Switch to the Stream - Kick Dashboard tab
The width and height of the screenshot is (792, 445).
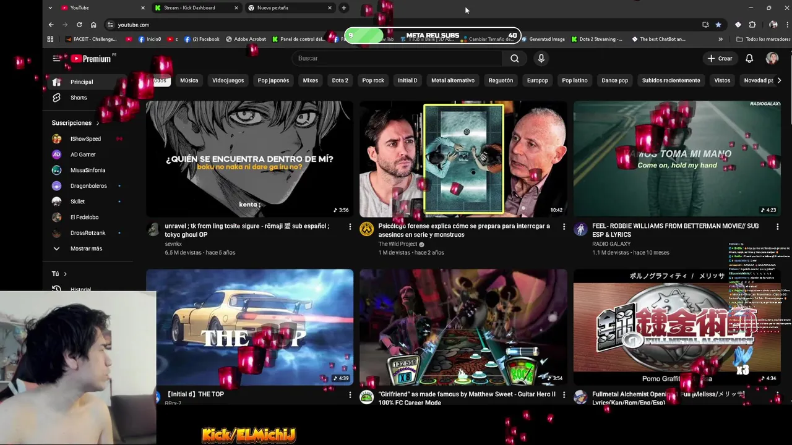(196, 8)
